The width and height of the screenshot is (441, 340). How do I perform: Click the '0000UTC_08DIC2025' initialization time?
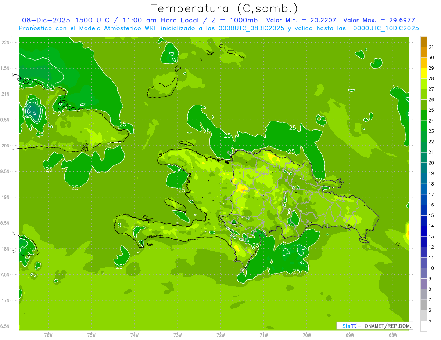coord(251,28)
